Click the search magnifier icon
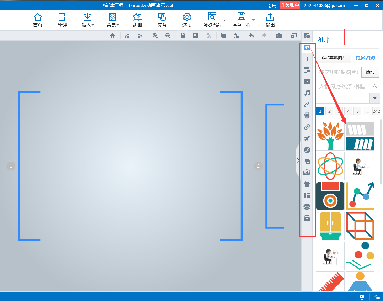 tap(375, 86)
